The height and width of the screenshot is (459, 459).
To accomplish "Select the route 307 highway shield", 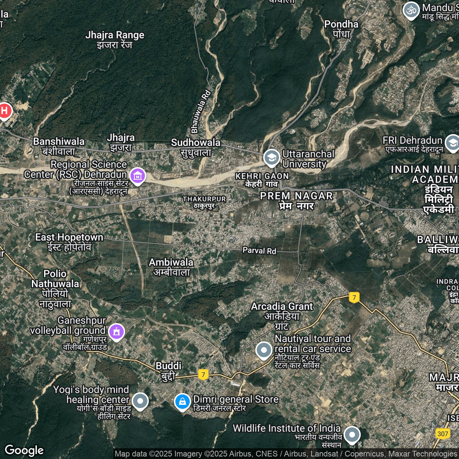I will click(443, 434).
